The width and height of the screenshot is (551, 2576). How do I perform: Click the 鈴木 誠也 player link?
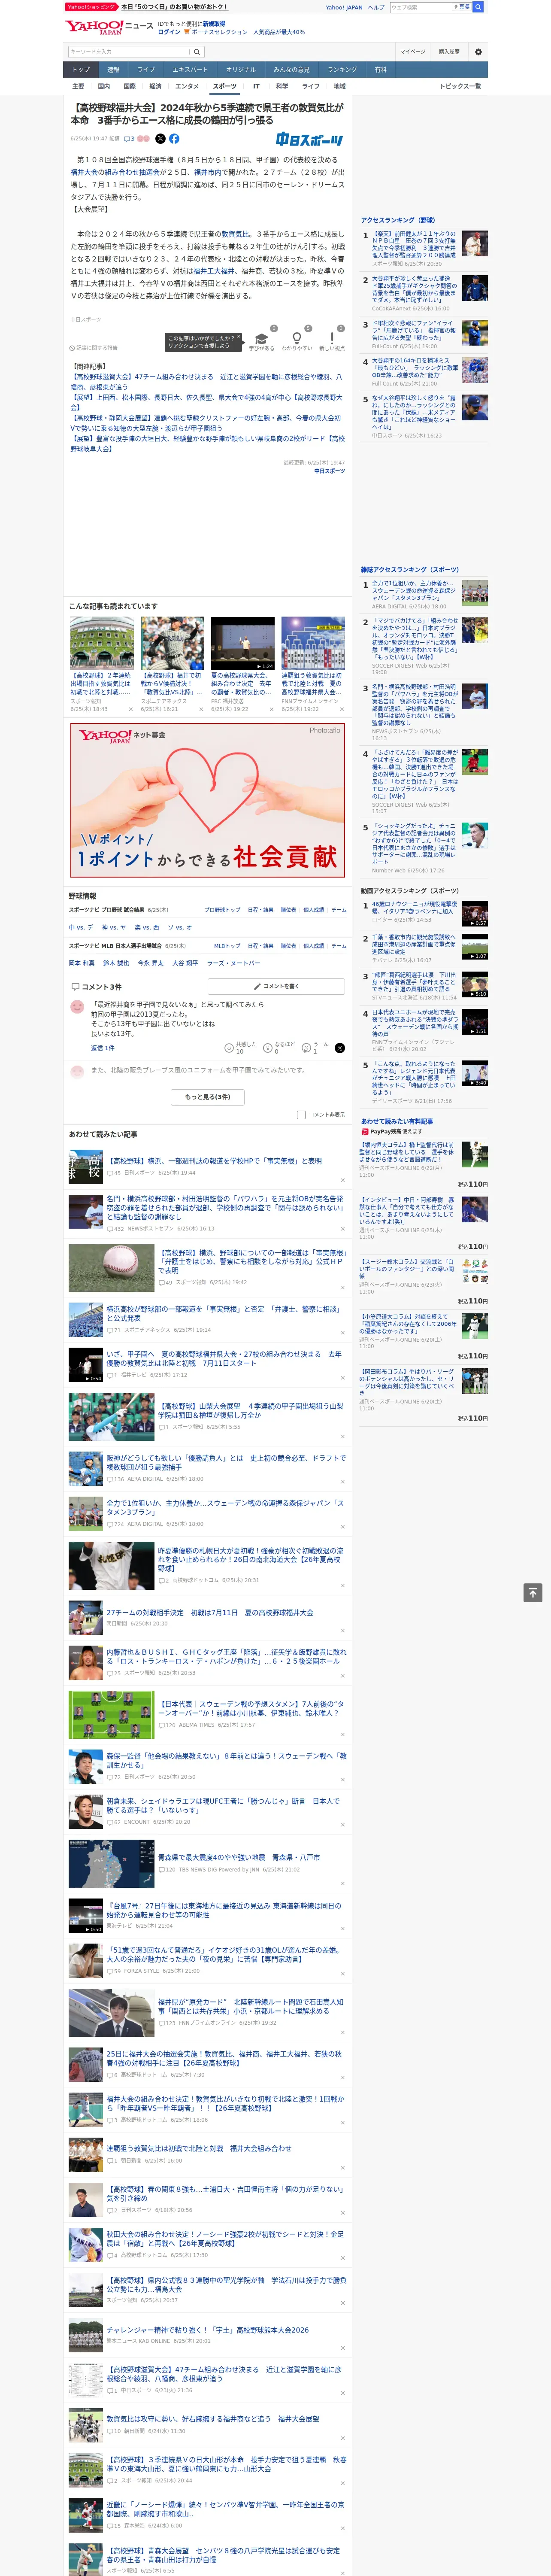116,963
